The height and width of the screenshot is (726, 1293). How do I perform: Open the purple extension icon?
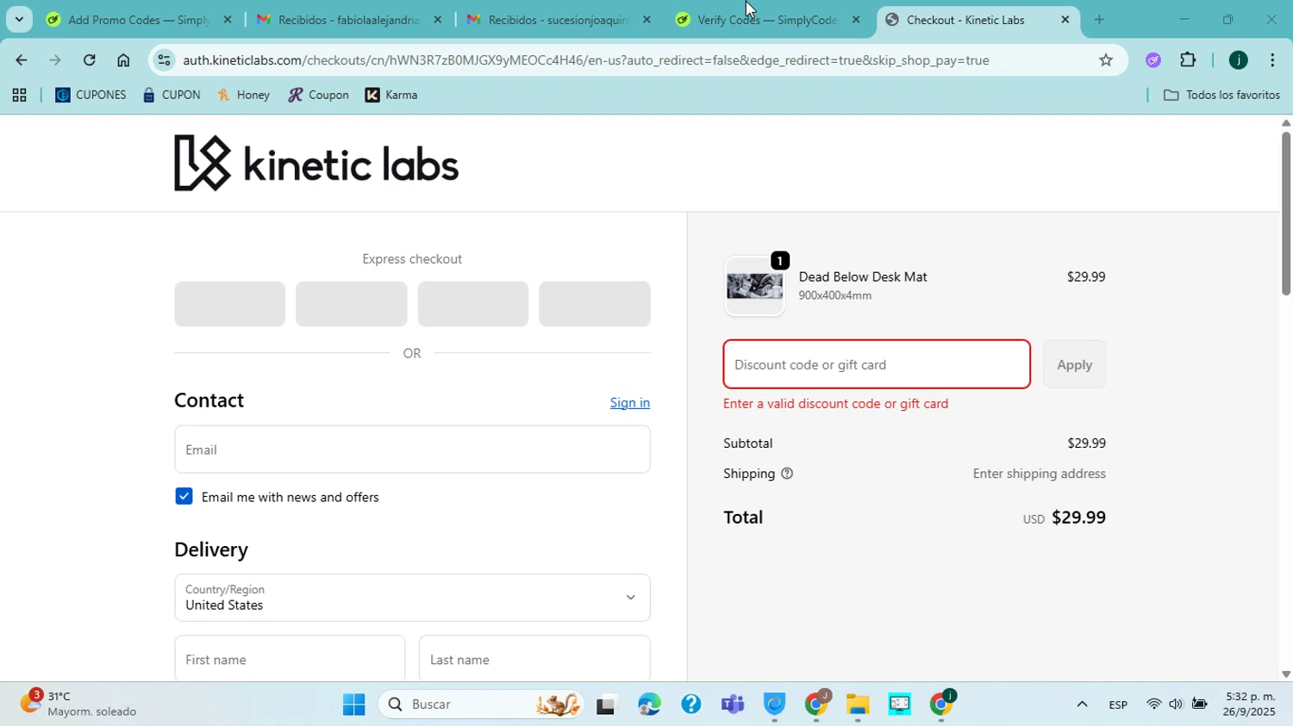tap(1153, 60)
